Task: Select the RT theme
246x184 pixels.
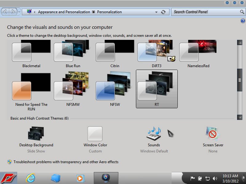Action: pyautogui.click(x=157, y=89)
